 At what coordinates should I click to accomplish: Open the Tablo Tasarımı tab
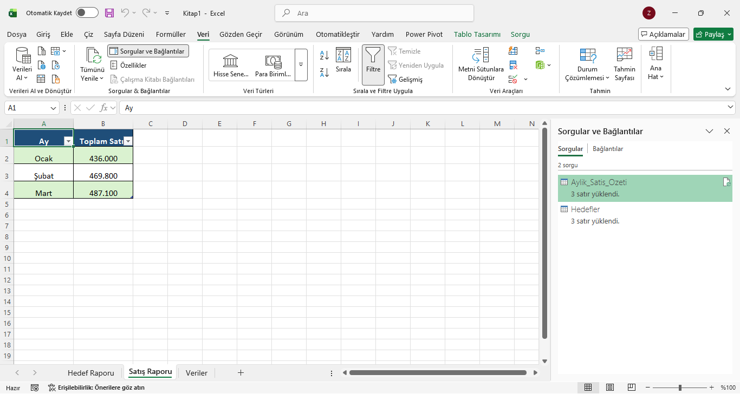(477, 34)
